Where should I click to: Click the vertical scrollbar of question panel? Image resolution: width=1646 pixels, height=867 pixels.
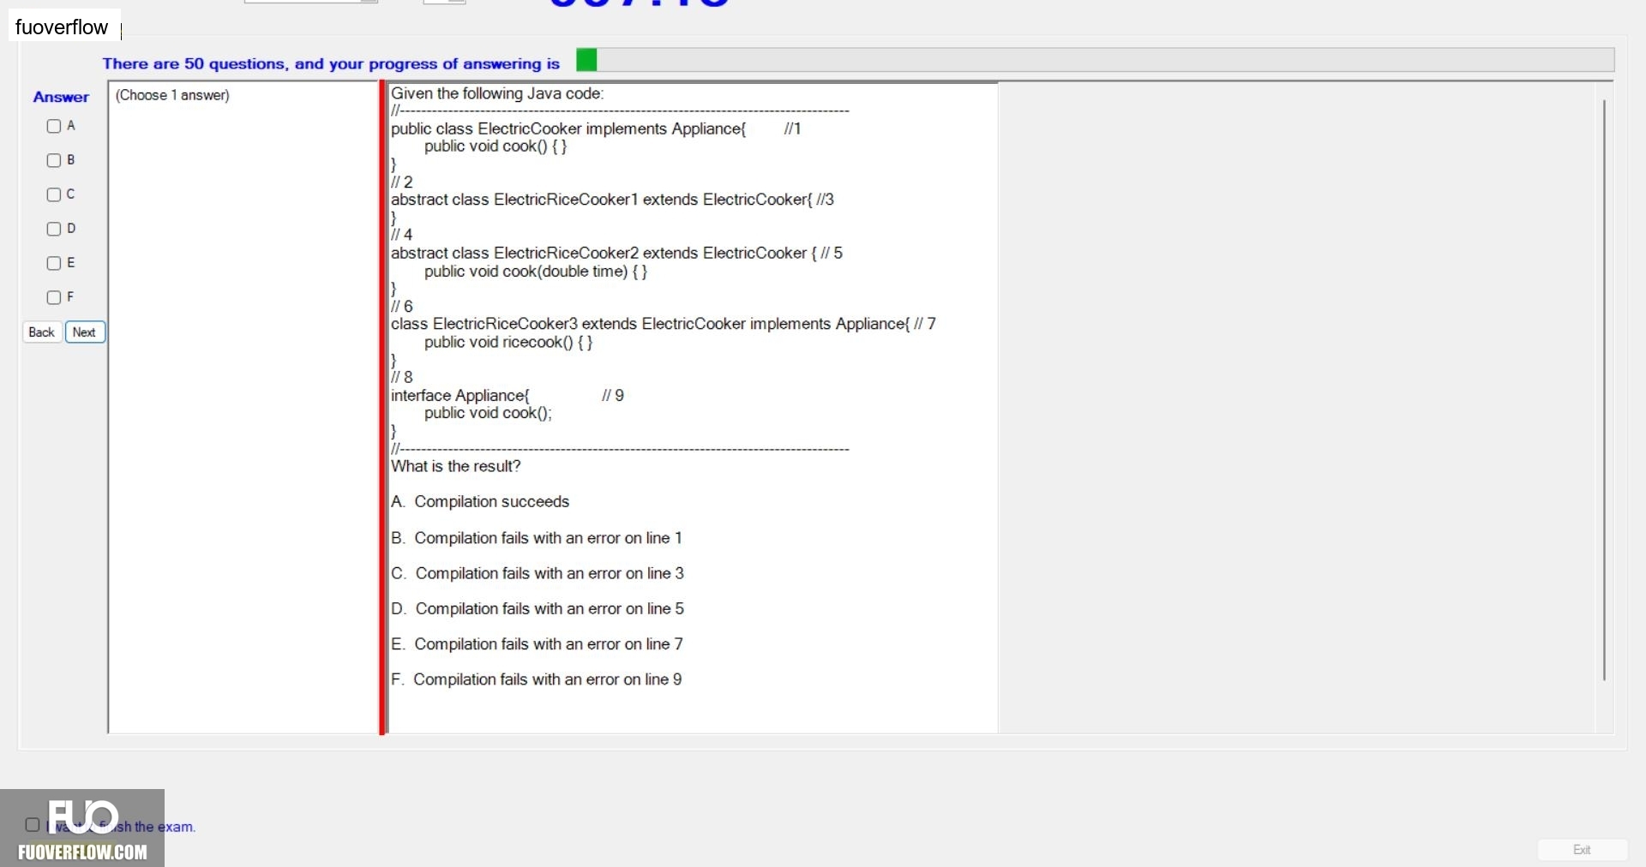click(x=1604, y=390)
